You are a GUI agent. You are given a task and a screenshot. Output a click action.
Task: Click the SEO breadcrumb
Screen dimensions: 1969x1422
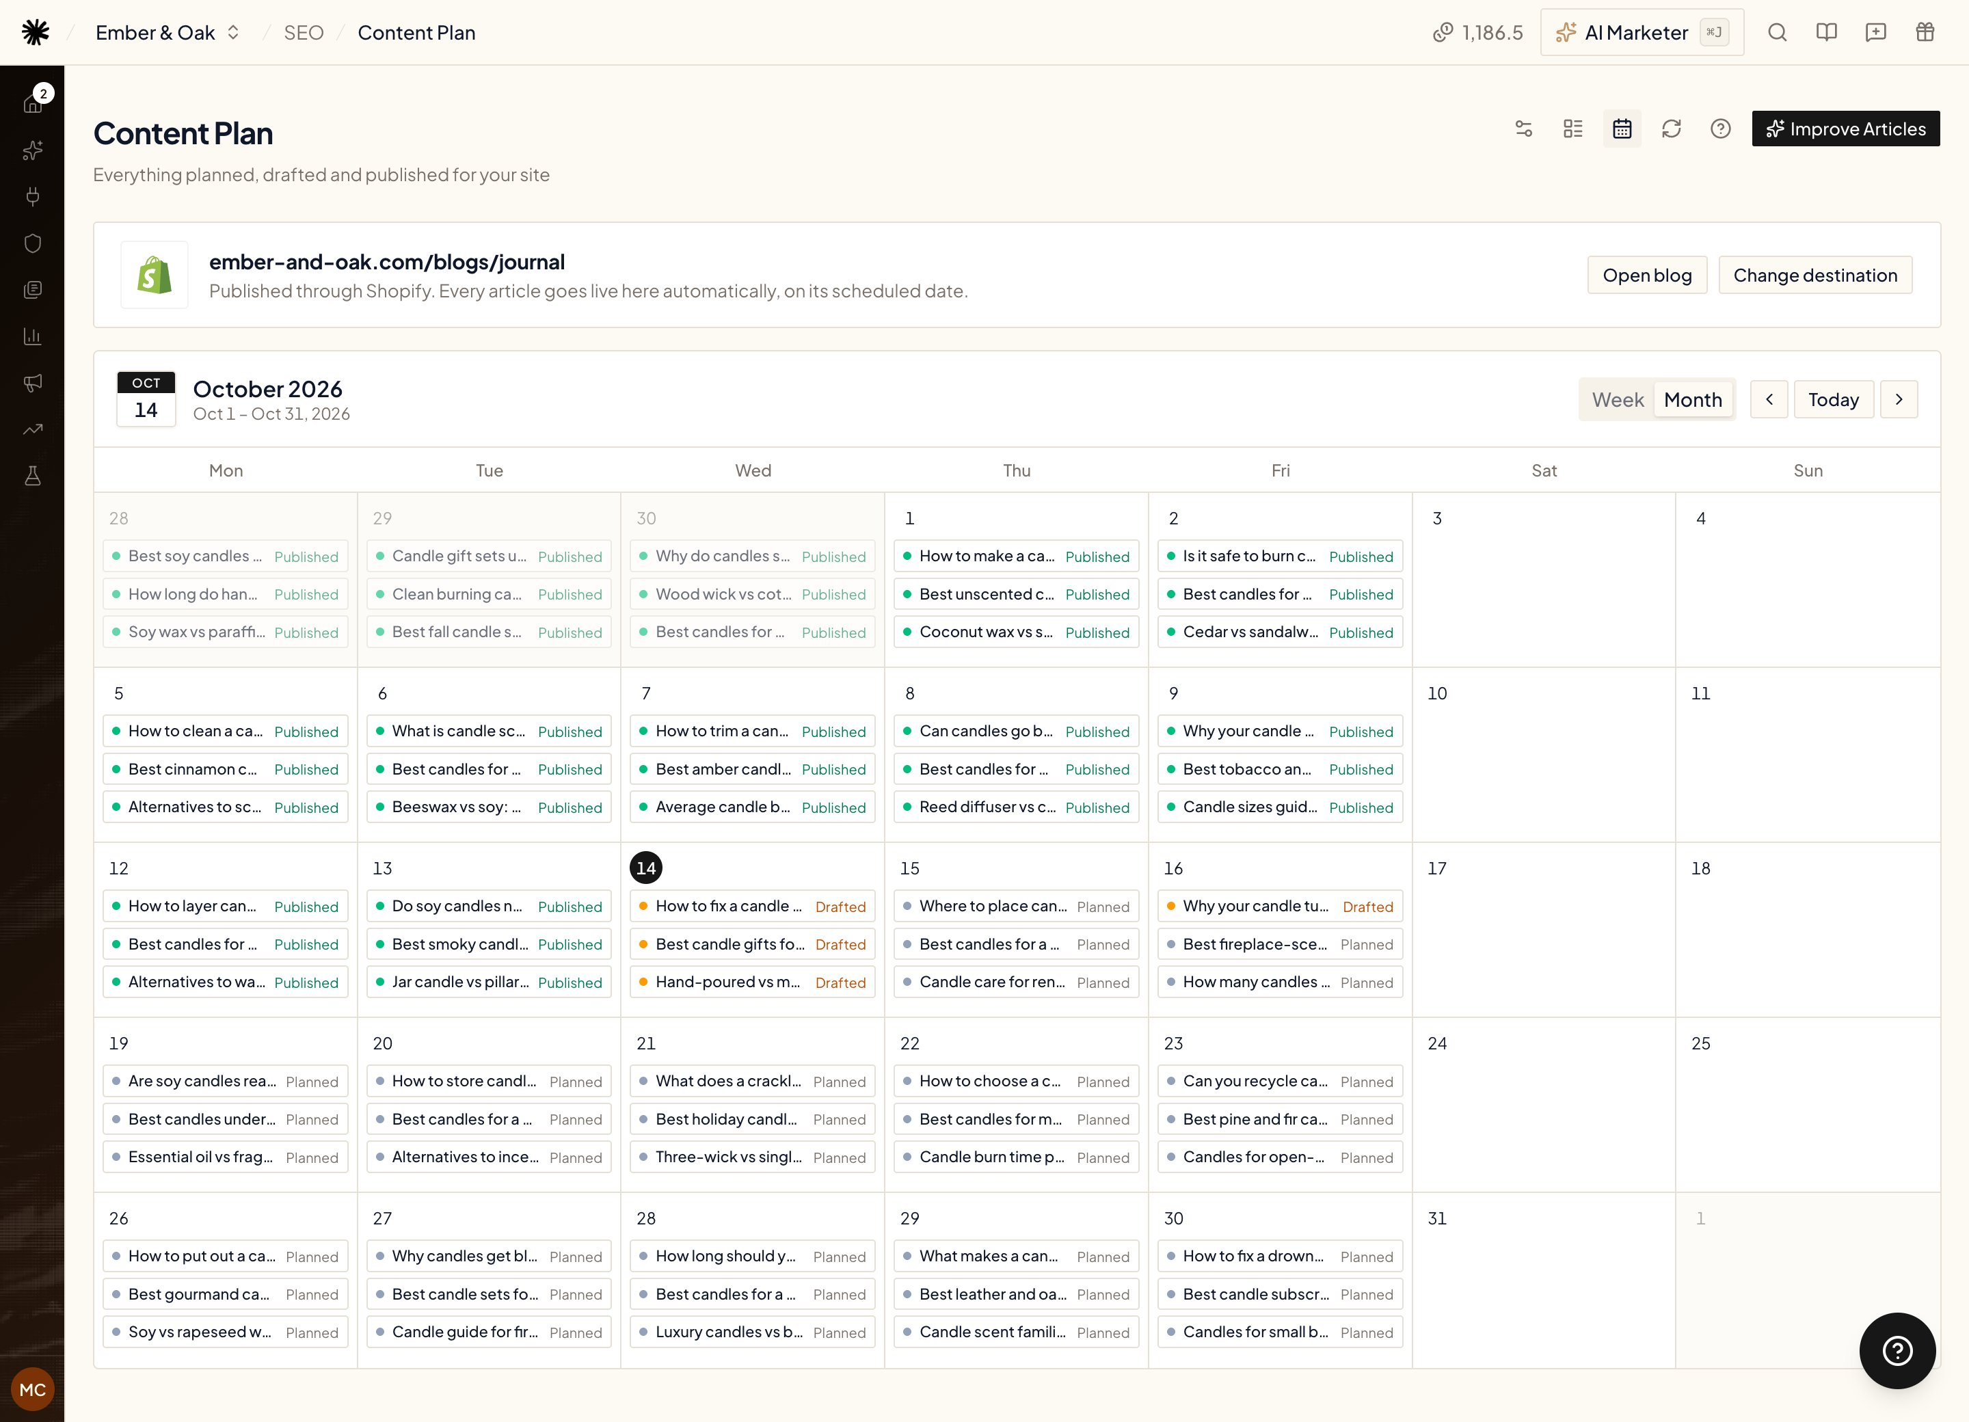304,32
